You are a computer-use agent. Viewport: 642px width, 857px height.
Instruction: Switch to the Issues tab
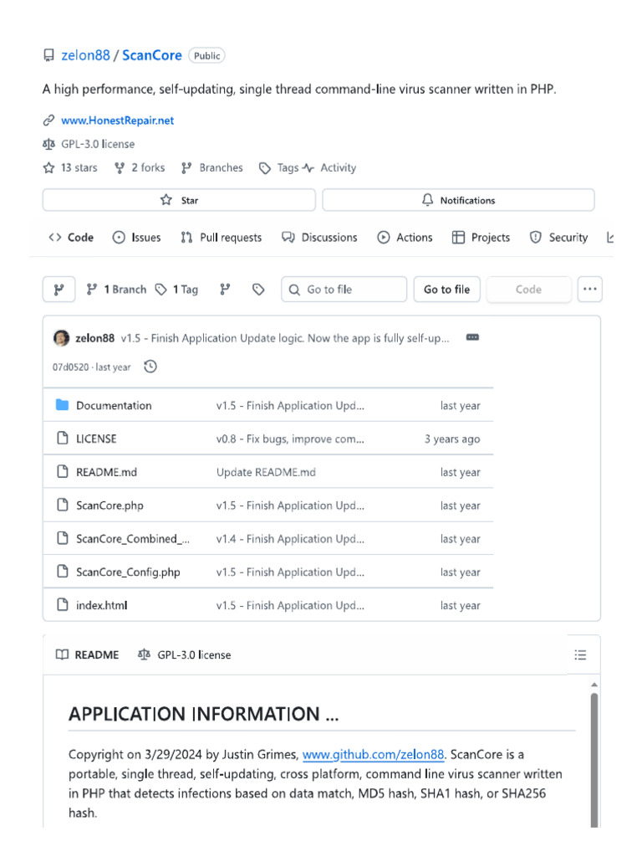(136, 237)
